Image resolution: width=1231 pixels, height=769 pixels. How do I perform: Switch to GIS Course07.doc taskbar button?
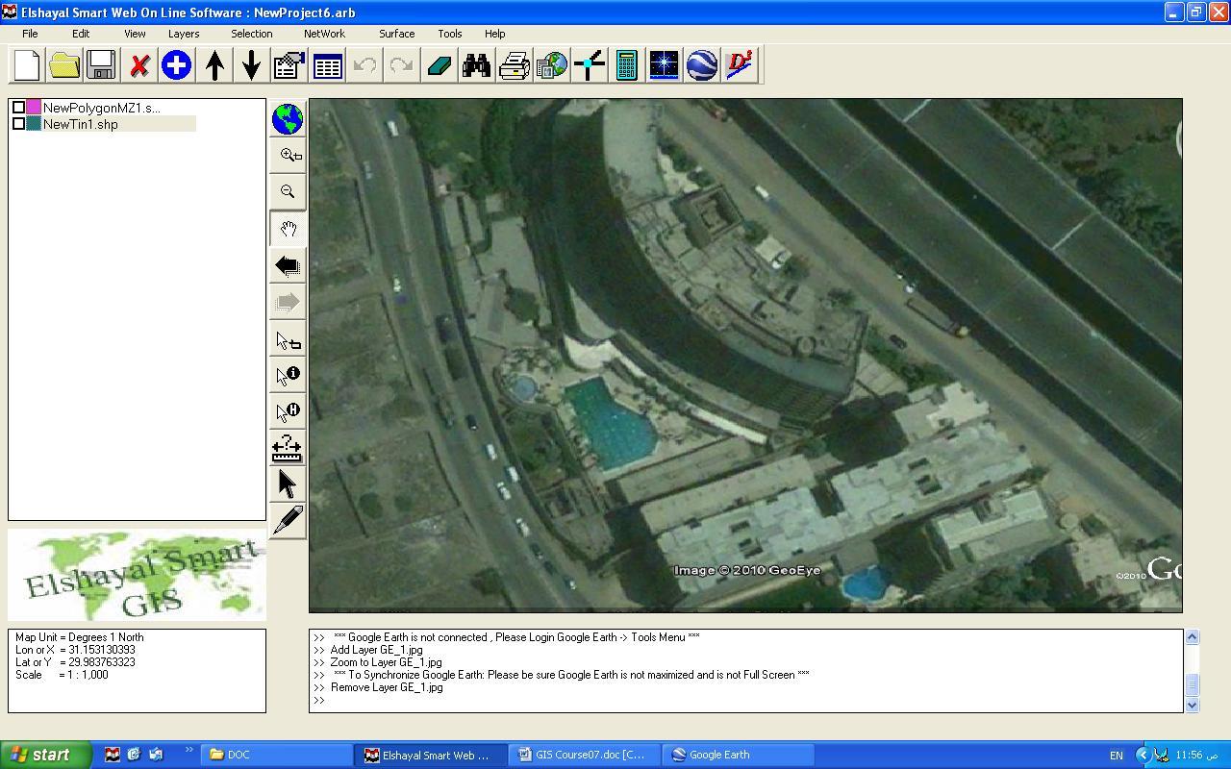click(585, 755)
